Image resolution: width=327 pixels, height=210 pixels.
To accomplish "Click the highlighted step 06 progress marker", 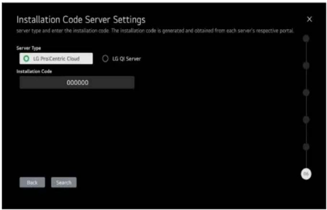I will [306, 174].
